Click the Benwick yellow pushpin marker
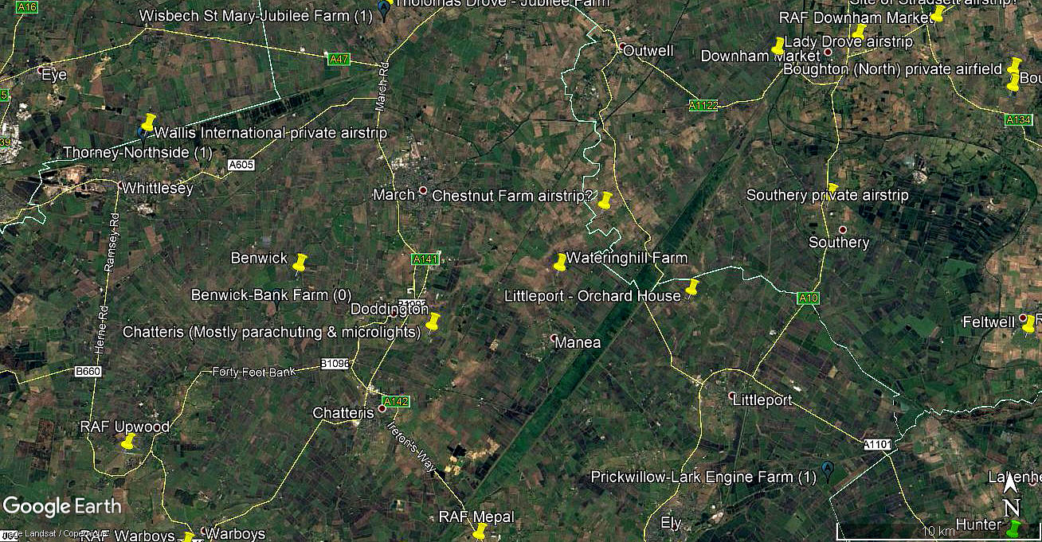The width and height of the screenshot is (1042, 542). point(300,262)
